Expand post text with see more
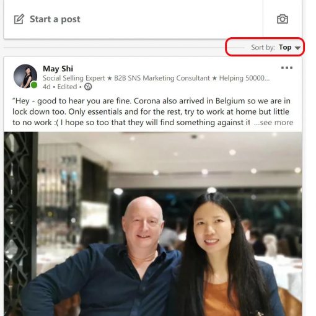Screen dimensions: 316x316 [x=273, y=123]
